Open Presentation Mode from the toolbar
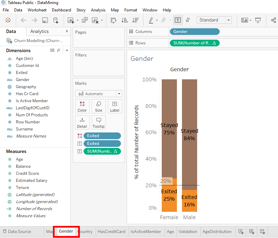This screenshot has height=238, width=278. (x=258, y=20)
